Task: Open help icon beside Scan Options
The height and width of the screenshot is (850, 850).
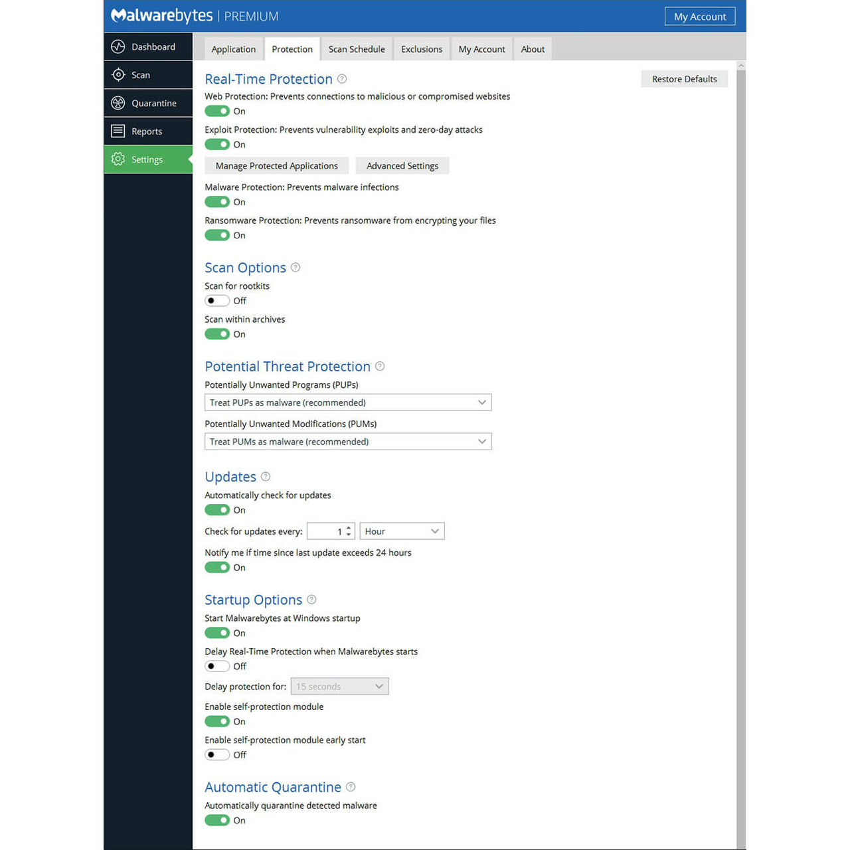Action: click(296, 268)
